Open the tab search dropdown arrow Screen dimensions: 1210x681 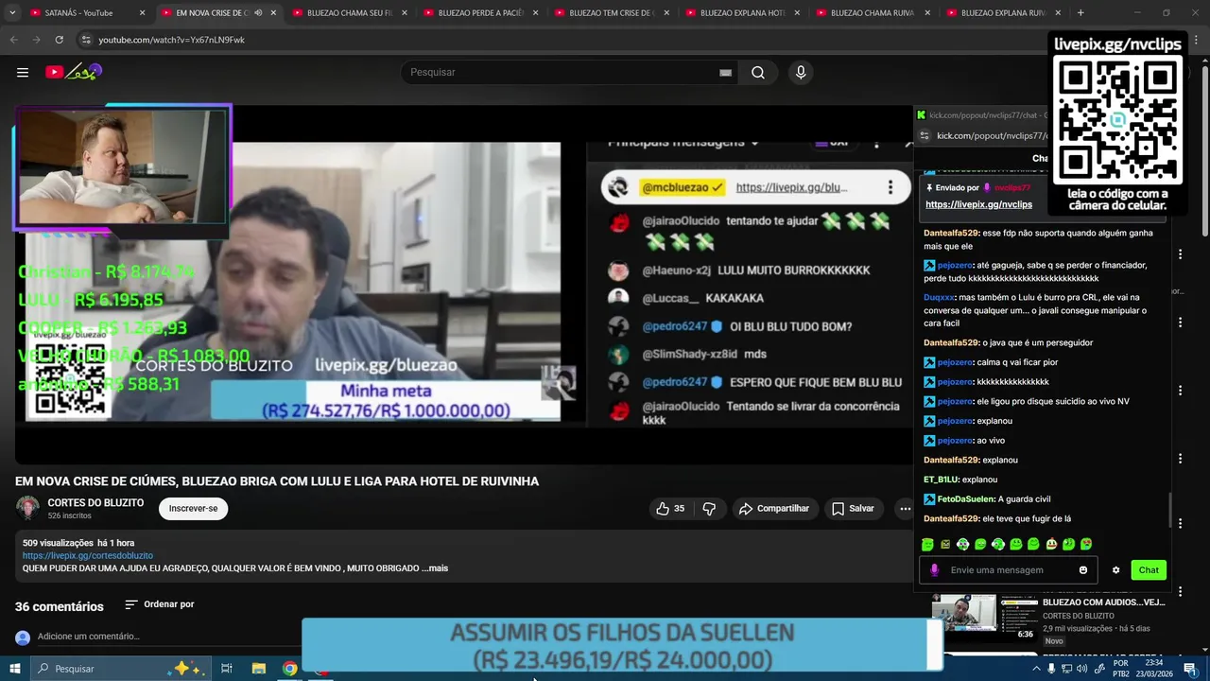pyautogui.click(x=12, y=12)
